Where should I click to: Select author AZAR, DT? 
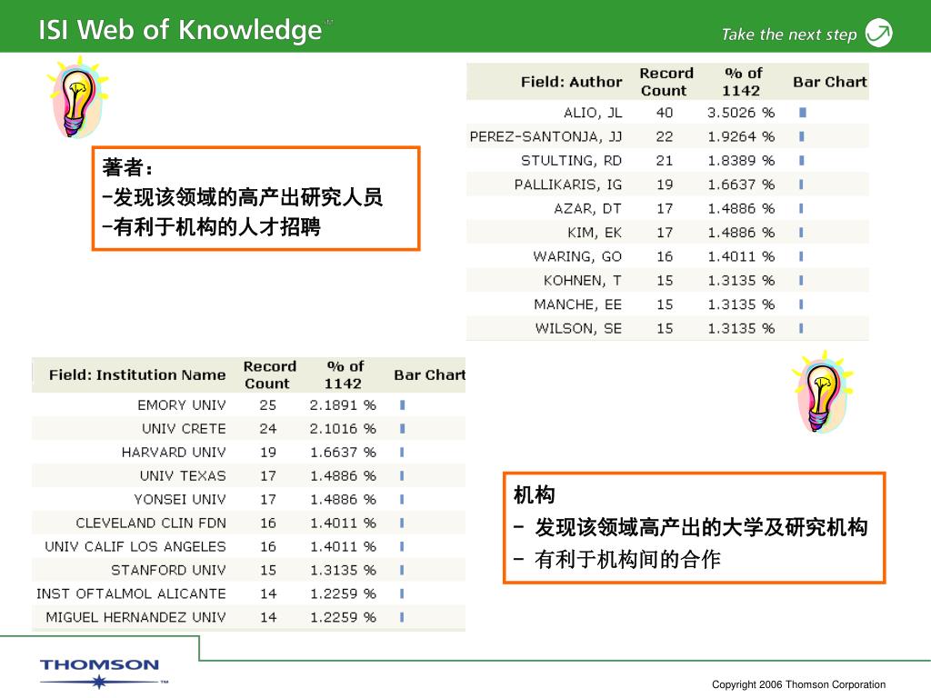click(588, 209)
